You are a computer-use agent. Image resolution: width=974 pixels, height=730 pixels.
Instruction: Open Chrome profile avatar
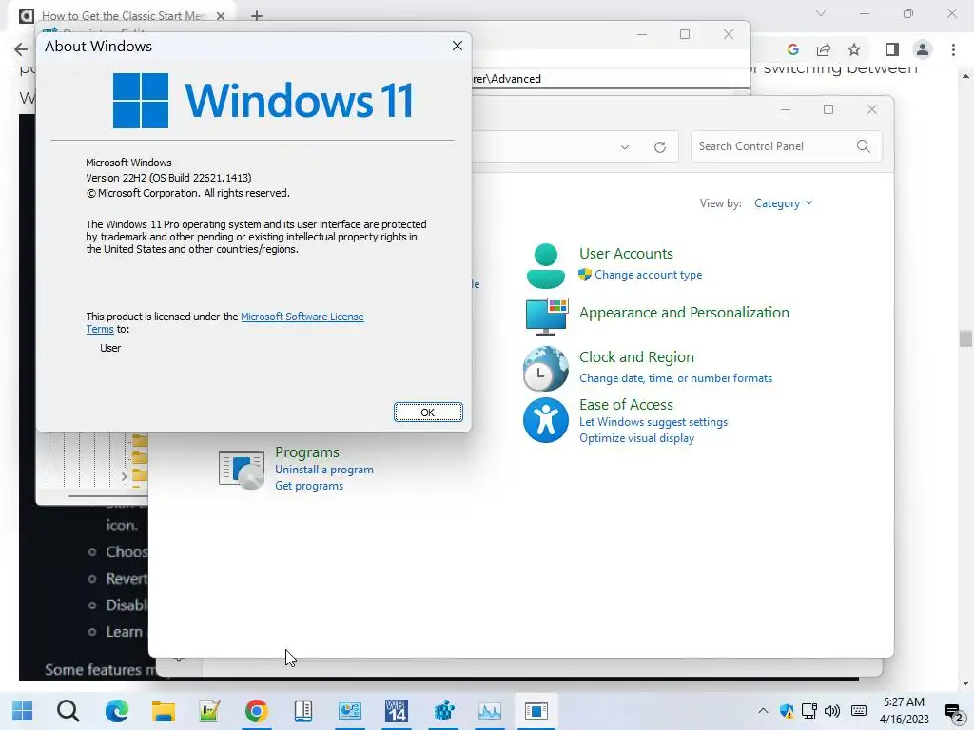[x=923, y=49]
